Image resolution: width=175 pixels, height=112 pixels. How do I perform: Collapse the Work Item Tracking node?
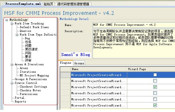(12, 24)
